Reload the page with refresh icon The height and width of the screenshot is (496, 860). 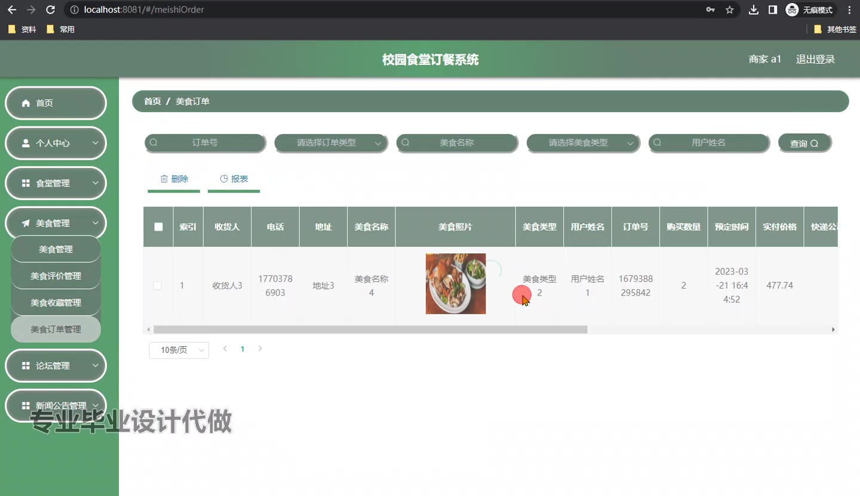click(51, 10)
